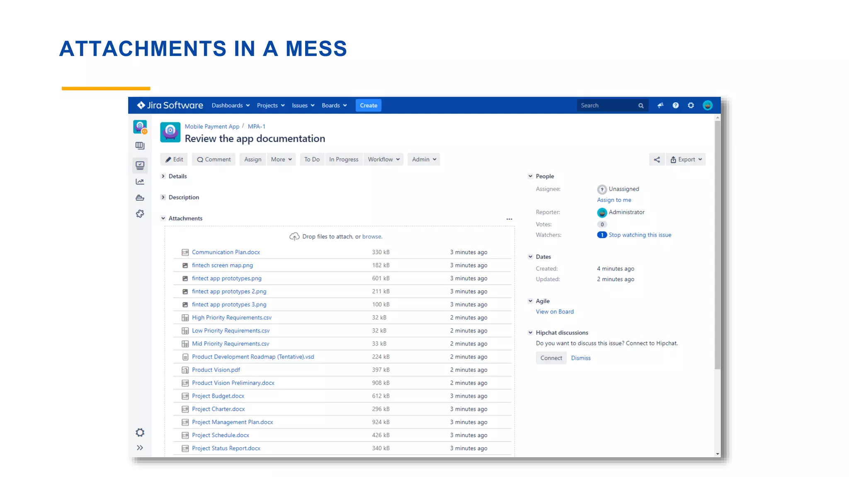Open the feedback megaphone icon

[660, 105]
